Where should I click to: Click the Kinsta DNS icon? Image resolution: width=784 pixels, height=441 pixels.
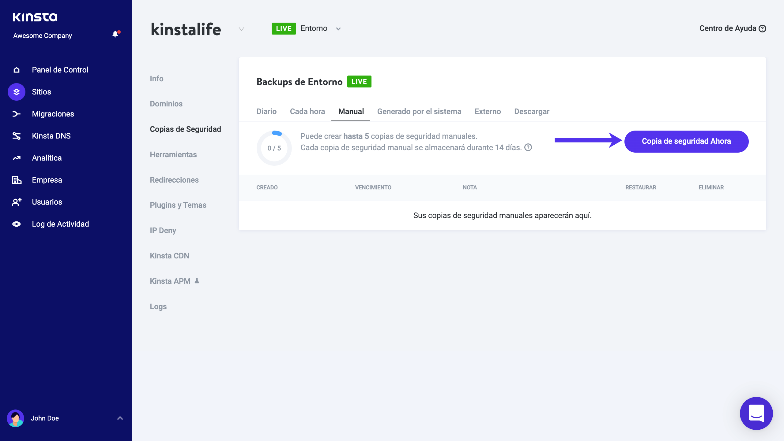coord(17,136)
